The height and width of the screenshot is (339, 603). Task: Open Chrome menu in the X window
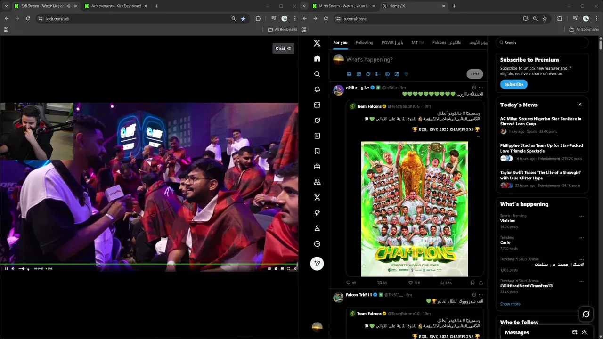596,19
